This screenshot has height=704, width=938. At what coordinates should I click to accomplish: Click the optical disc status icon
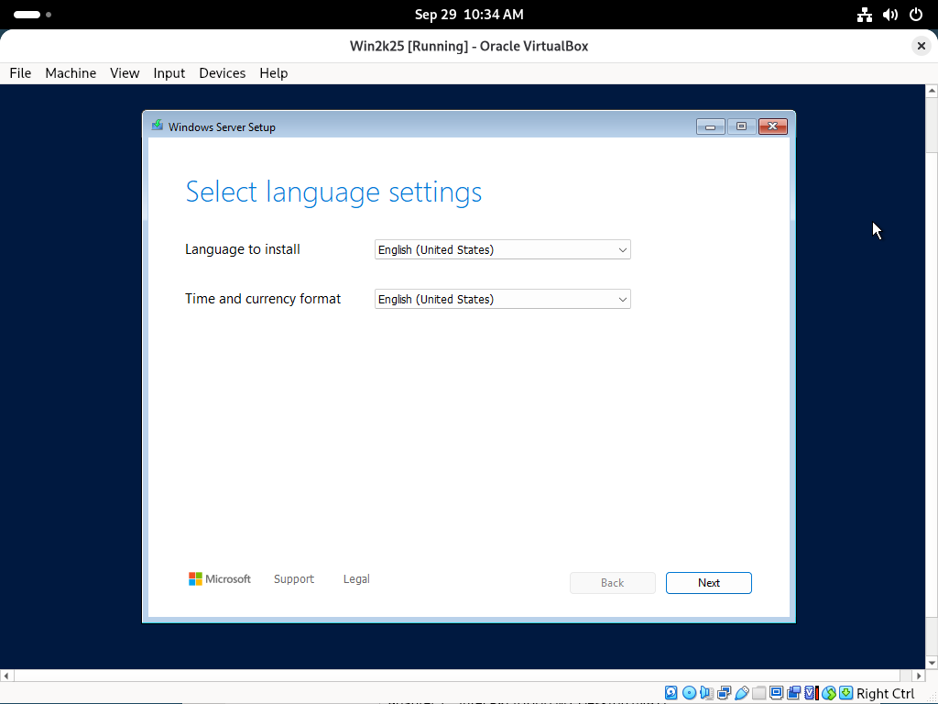[x=689, y=693]
